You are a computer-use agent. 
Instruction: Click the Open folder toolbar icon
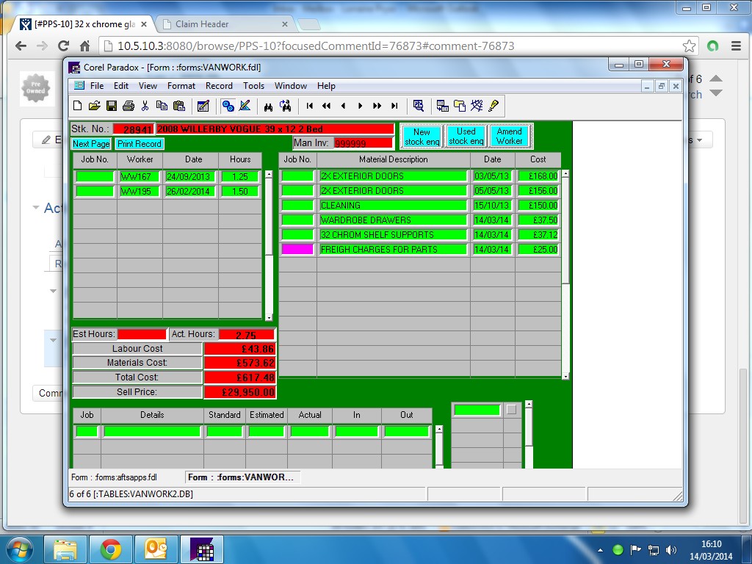tap(95, 106)
